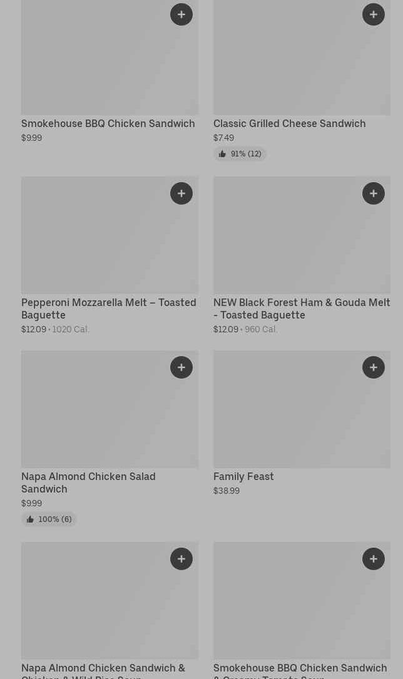Add Black Forest Ham & Gouda Melt
The image size is (403, 679).
374,193
